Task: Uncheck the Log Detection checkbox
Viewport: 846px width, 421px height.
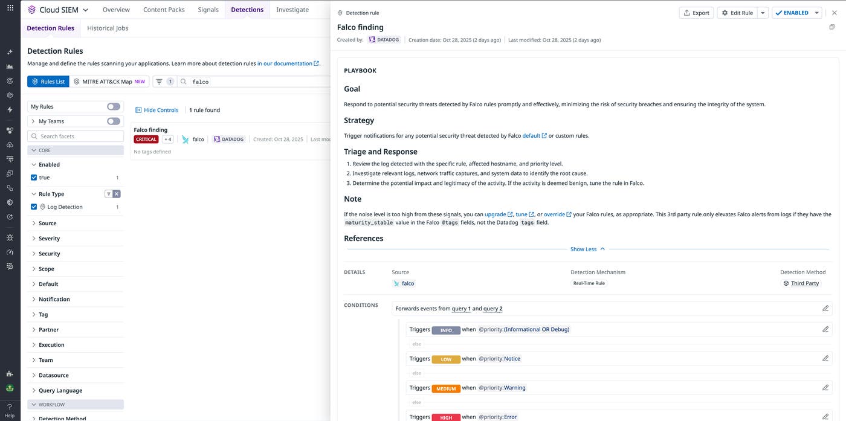Action: pyautogui.click(x=34, y=207)
